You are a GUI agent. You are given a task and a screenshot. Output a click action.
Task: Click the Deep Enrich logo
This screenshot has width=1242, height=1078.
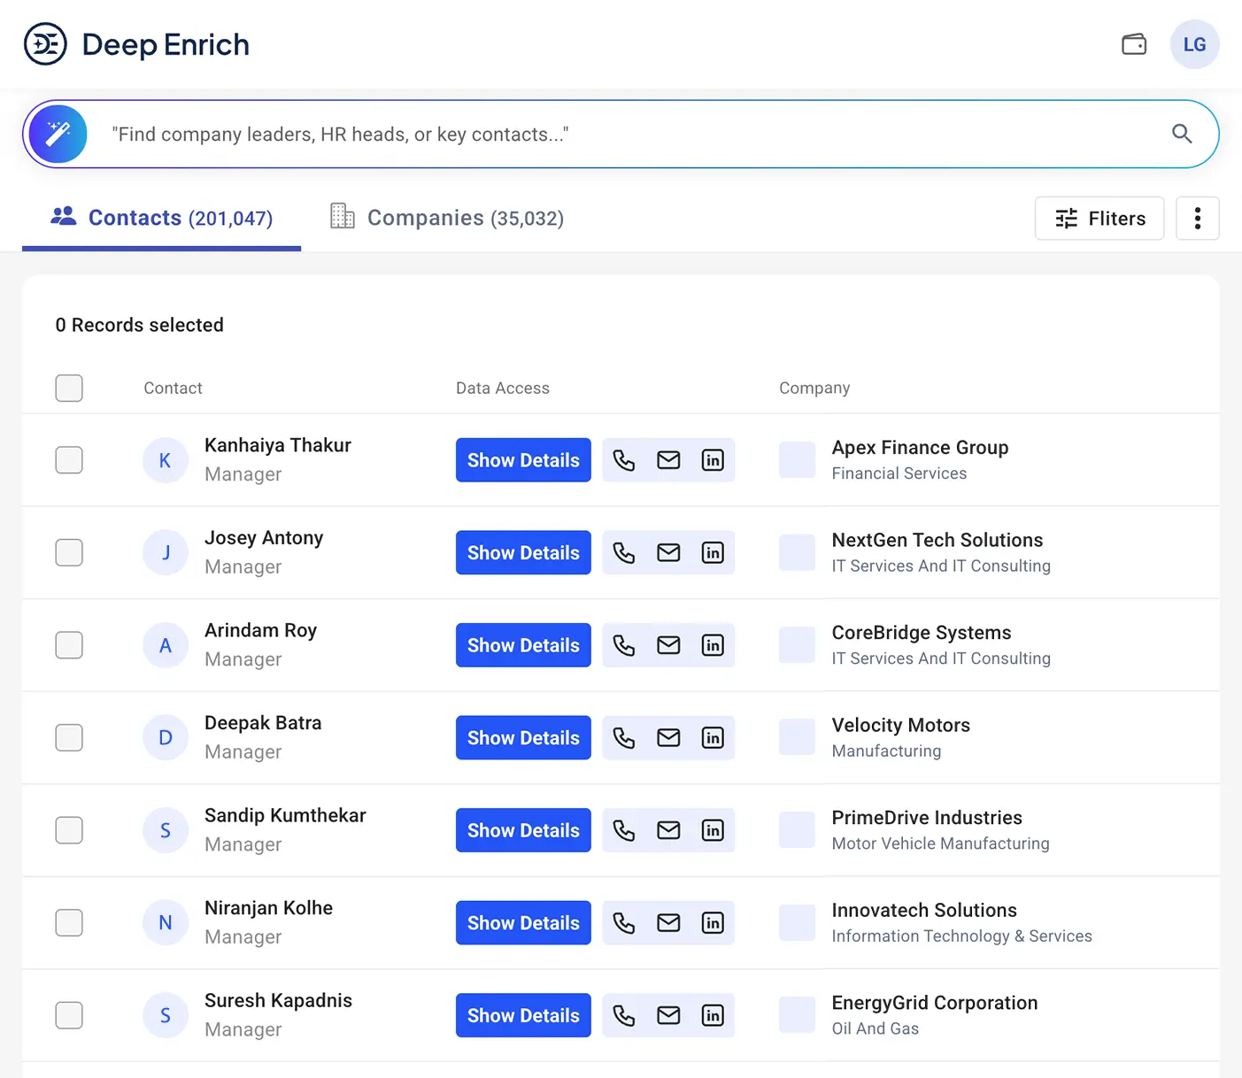(x=136, y=44)
